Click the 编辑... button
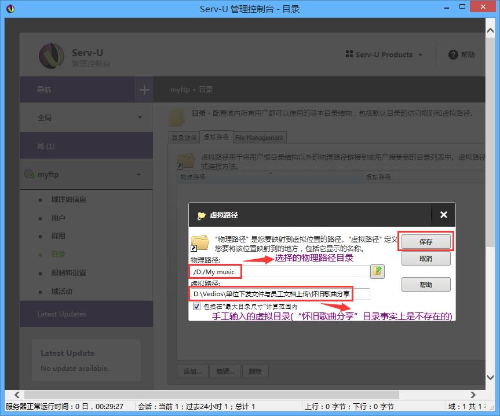Screen dimensions: 500x416 pyautogui.click(x=225, y=371)
